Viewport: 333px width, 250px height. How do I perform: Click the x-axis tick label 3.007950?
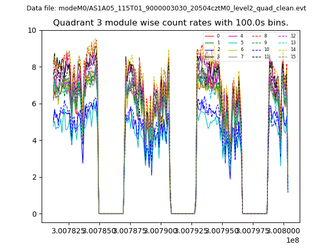tap(222, 230)
